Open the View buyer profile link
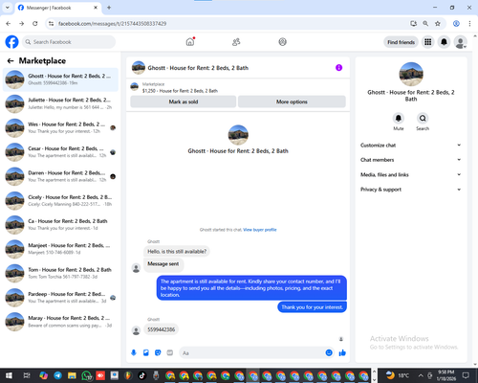The width and height of the screenshot is (478, 383). click(x=260, y=230)
